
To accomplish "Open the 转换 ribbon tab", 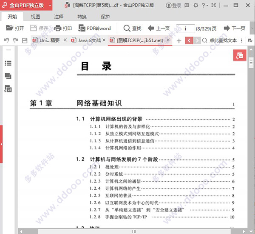I will tap(82, 17).
